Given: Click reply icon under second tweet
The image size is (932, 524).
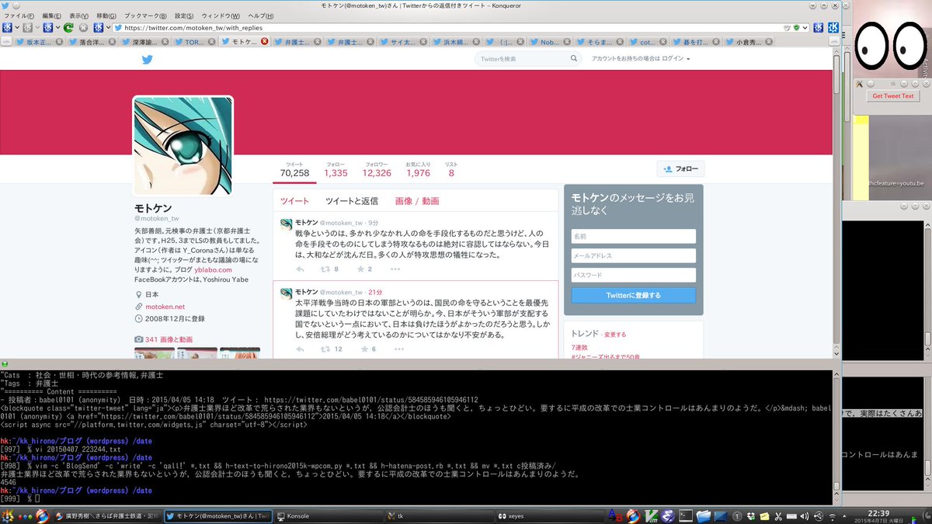Looking at the screenshot, I should pyautogui.click(x=300, y=349).
